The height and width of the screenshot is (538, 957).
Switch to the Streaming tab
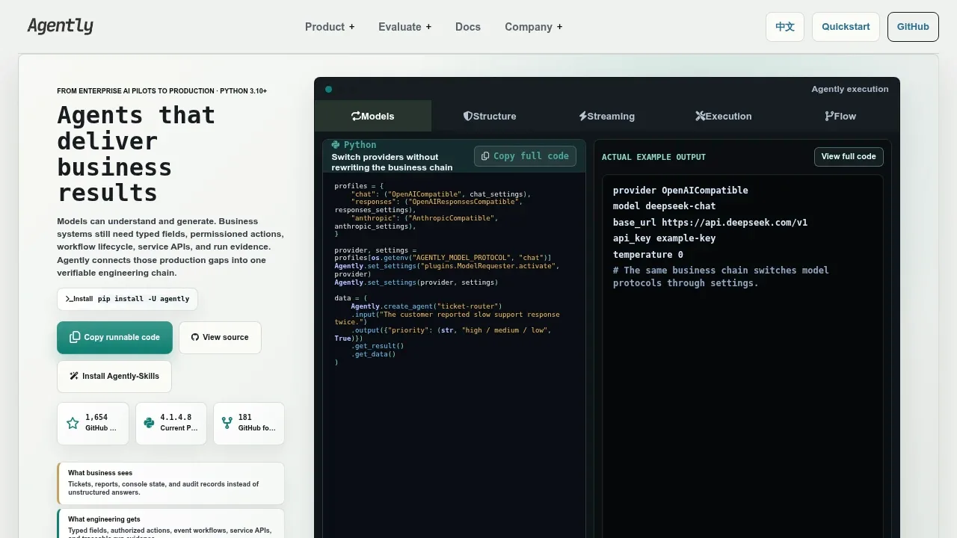pos(606,116)
